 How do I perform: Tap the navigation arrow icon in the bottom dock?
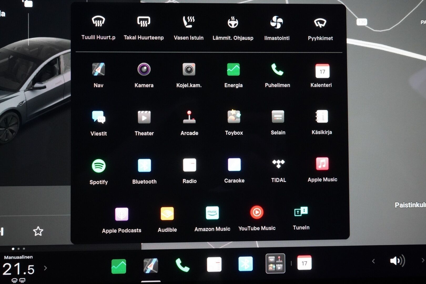click(x=151, y=266)
